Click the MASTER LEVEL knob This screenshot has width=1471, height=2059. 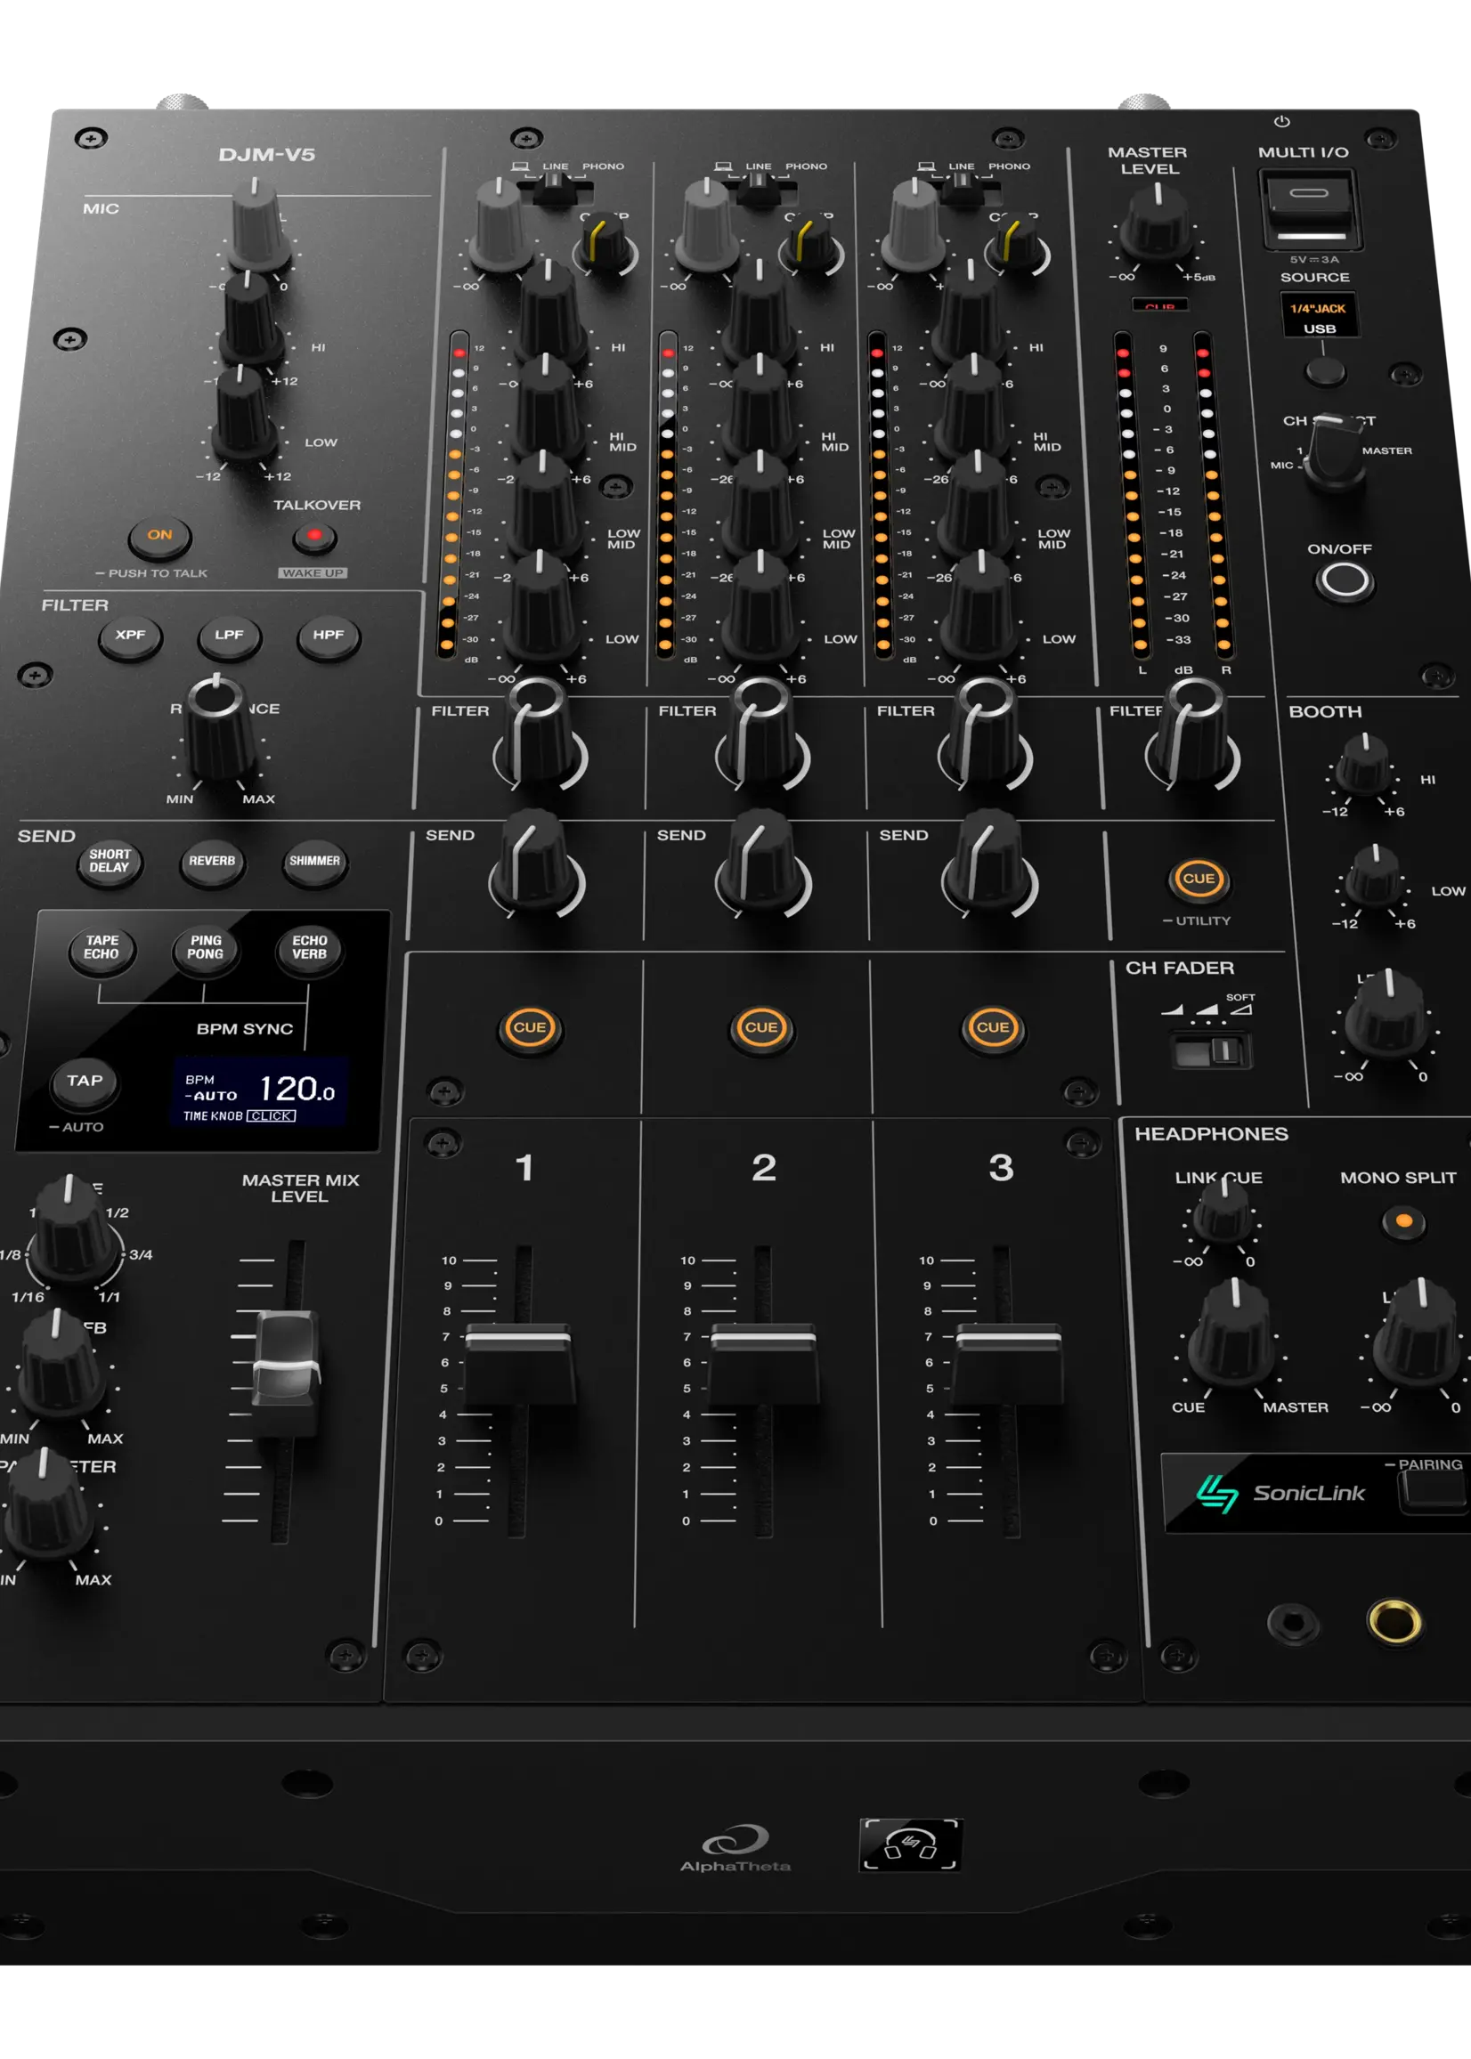(1158, 223)
